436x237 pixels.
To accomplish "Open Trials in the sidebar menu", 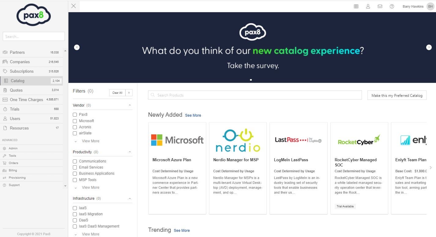I will click(x=31, y=109).
